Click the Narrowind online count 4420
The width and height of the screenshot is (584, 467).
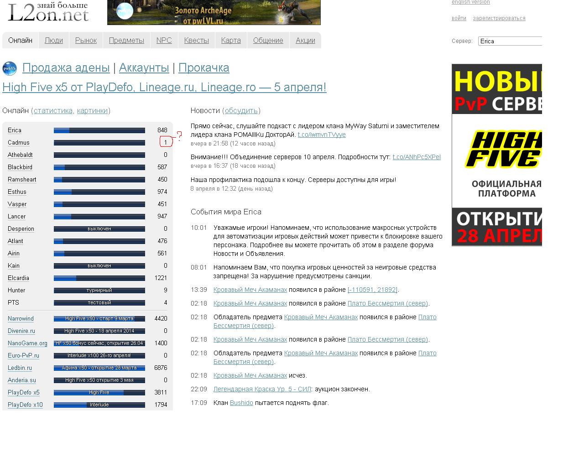coord(161,319)
